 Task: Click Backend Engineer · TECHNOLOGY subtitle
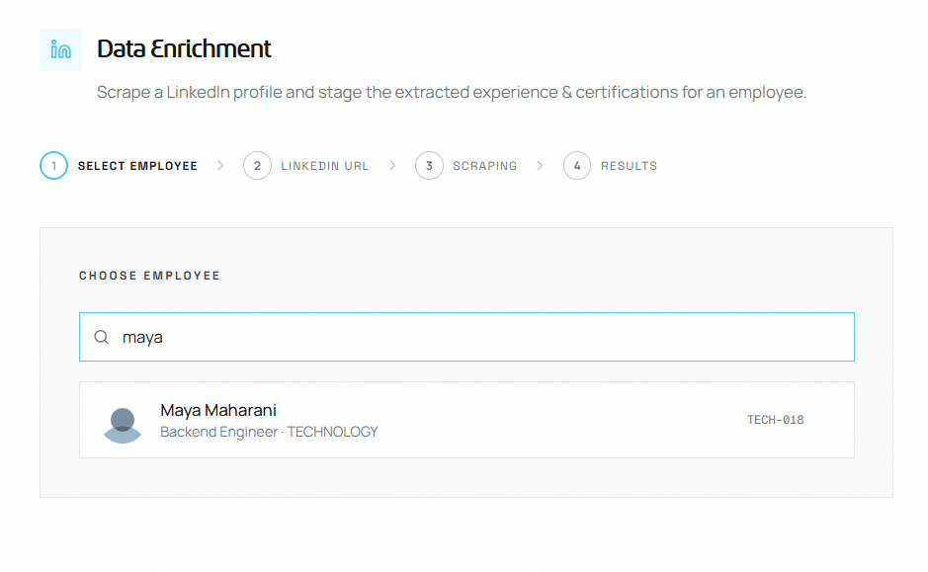click(269, 432)
